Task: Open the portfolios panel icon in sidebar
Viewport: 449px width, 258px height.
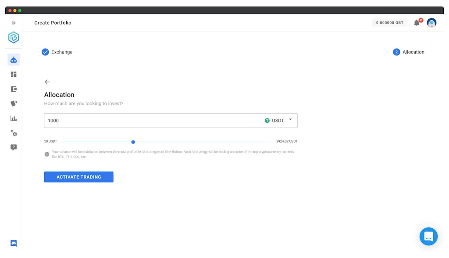Action: coord(14,89)
